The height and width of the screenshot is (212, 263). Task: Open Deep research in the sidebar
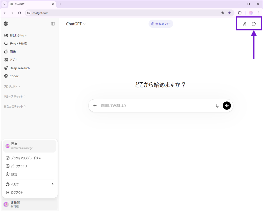tap(20, 68)
